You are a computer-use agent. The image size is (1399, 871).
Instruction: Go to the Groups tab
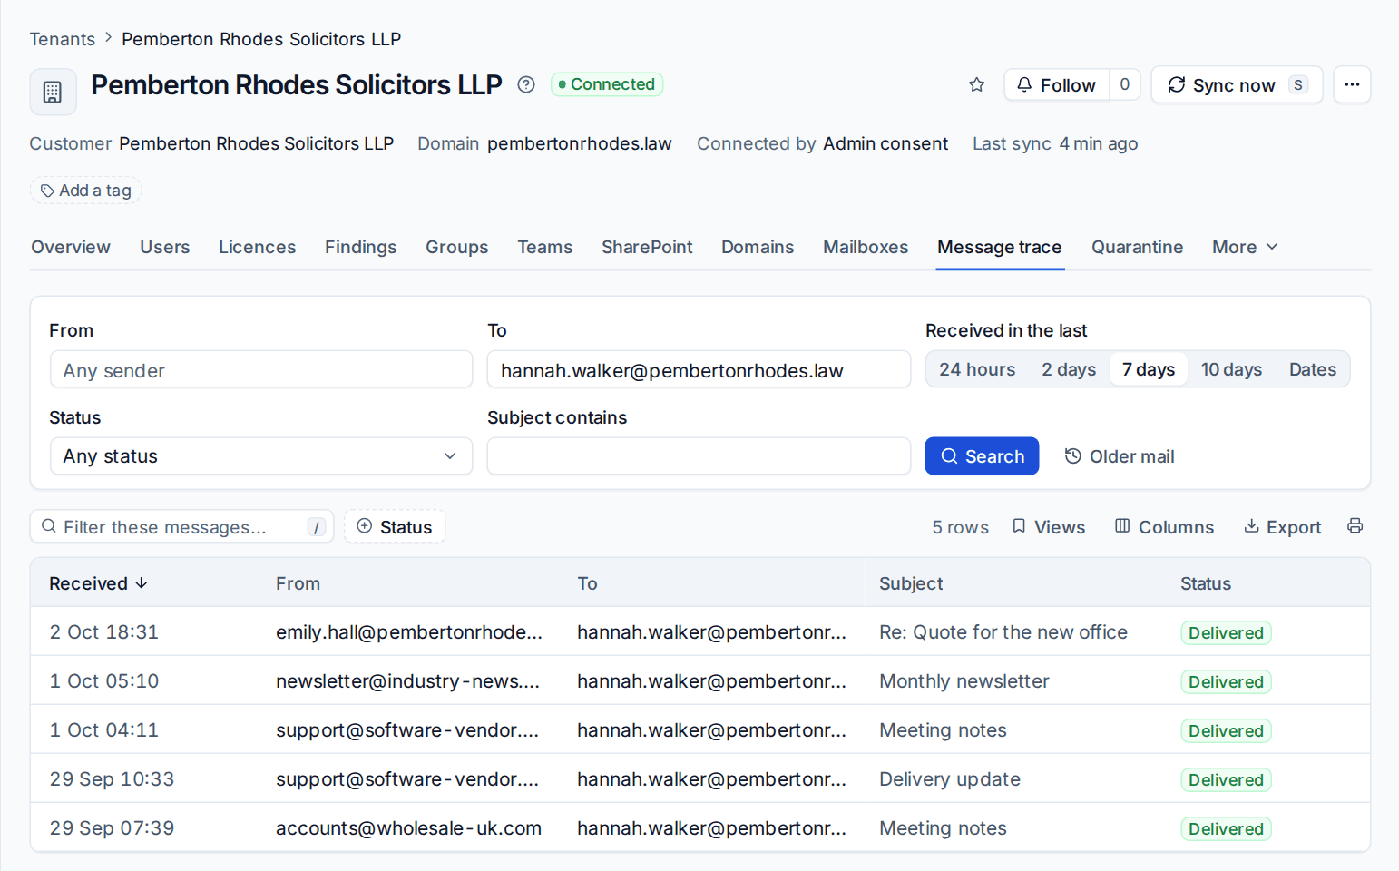457,247
